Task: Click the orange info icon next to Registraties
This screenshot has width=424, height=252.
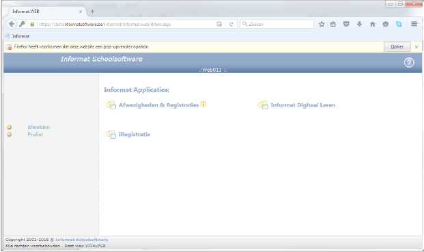Action: click(203, 104)
